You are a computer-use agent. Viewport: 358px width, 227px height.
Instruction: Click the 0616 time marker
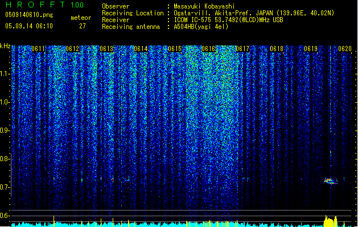pos(208,49)
